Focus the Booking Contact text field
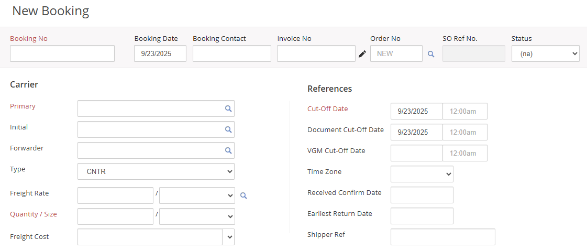 (x=231, y=53)
